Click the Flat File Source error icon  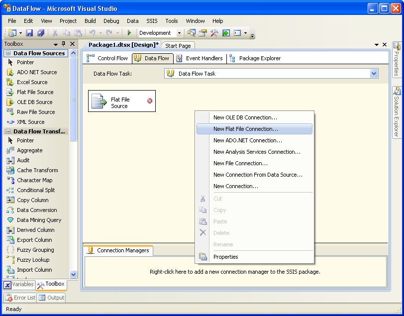150,101
